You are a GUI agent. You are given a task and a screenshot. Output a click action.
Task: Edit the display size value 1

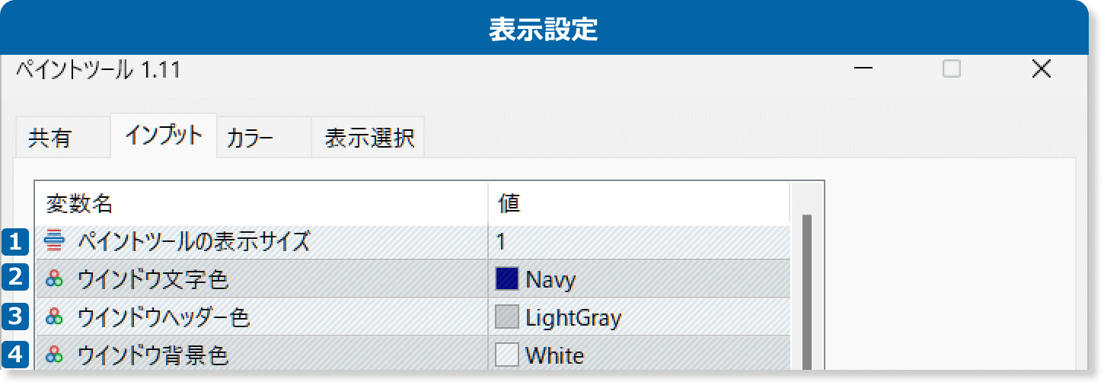[640, 242]
